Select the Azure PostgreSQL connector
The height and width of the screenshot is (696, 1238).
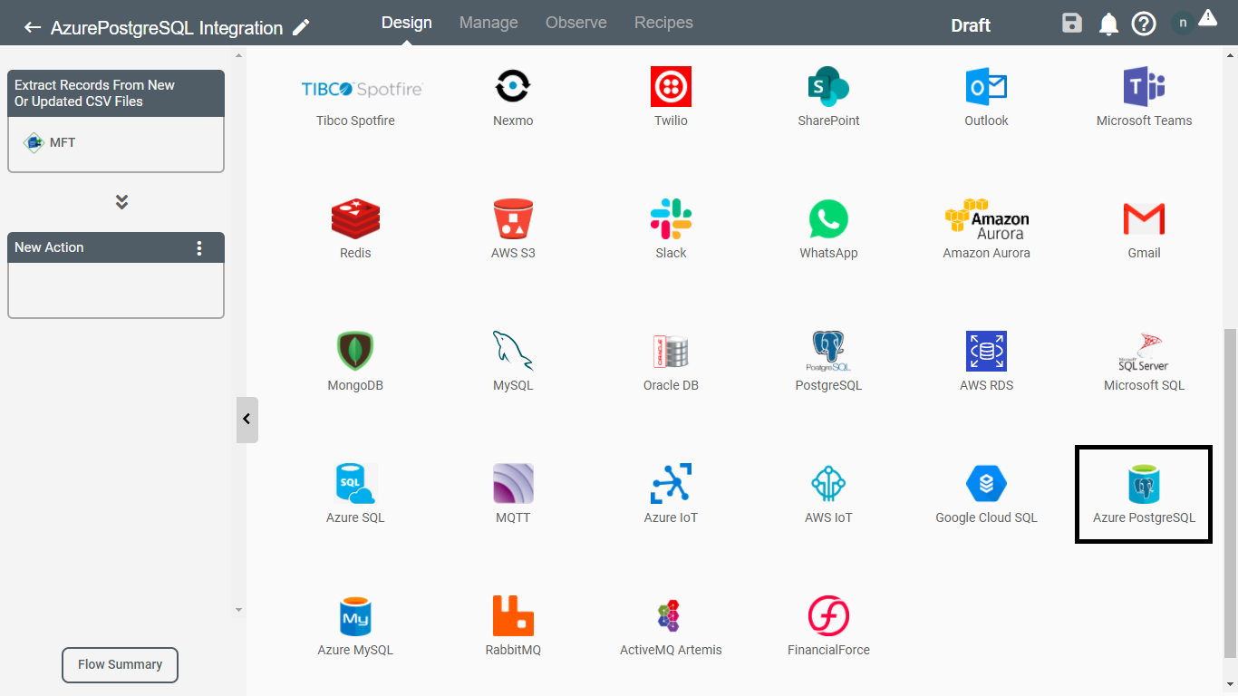tap(1144, 494)
